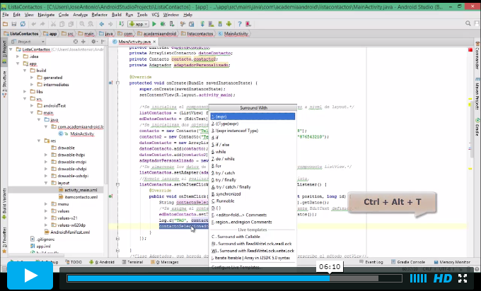
Task: Click the Synchronize toolbar icon
Action: pyautogui.click(x=23, y=24)
